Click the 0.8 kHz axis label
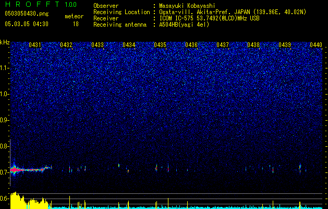Viewport: 328px width, 209px height. coord(4,146)
